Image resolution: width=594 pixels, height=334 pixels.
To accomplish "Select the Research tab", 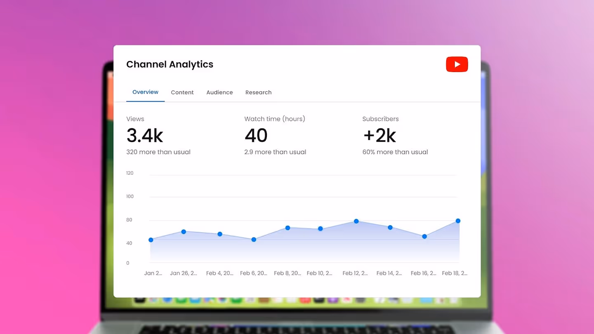I will pyautogui.click(x=258, y=92).
